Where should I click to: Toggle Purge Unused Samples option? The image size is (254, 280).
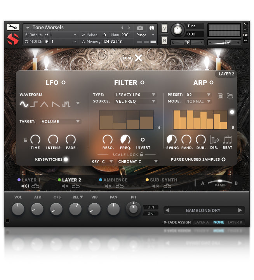pos(223,159)
